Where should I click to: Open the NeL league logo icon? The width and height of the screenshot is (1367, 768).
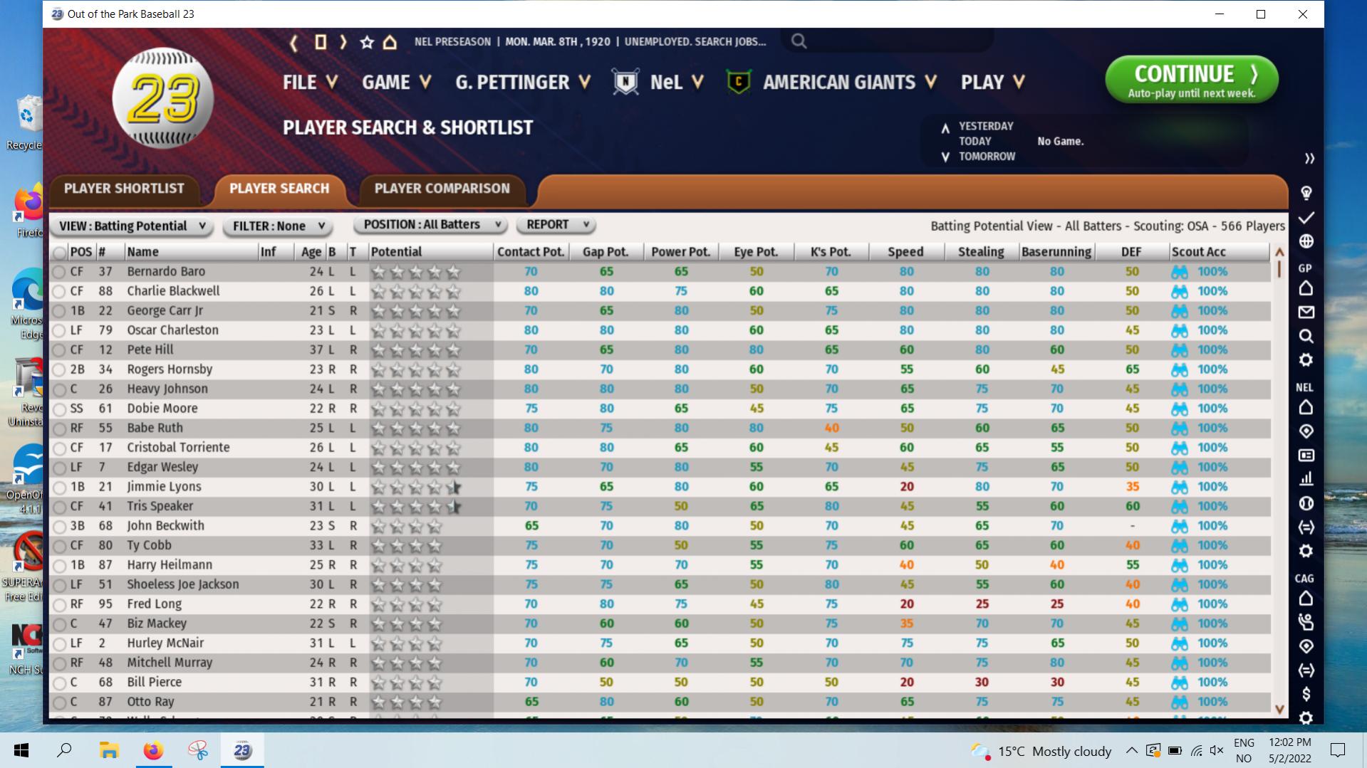[x=625, y=82]
